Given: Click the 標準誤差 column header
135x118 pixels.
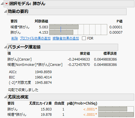Looking at the screenshot, I should [x=110, y=54].
